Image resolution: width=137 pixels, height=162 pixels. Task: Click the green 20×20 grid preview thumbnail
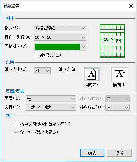tap(112, 41)
